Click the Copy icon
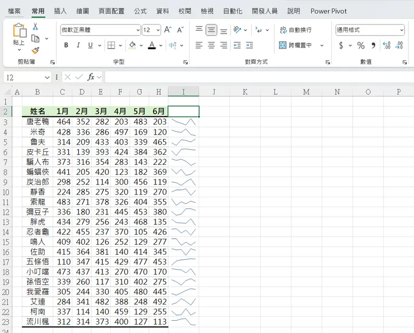 point(35,39)
